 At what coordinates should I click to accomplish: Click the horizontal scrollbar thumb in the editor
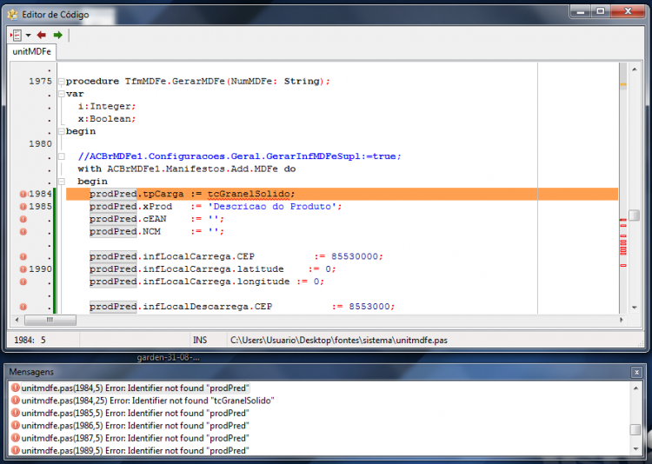[x=50, y=320]
